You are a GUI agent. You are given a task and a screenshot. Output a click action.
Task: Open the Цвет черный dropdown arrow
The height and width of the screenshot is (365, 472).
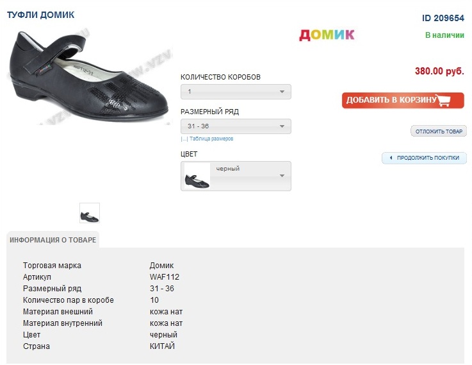pos(281,176)
